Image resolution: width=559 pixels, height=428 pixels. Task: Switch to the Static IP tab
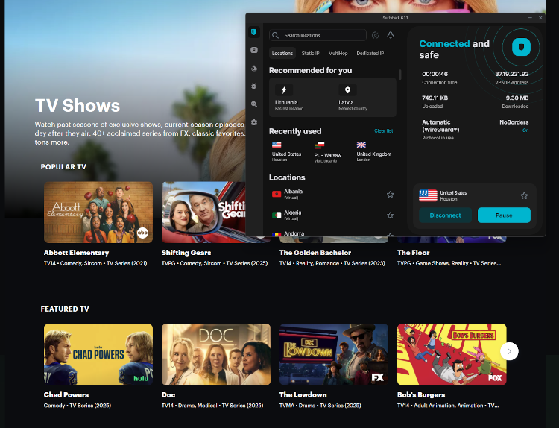310,53
